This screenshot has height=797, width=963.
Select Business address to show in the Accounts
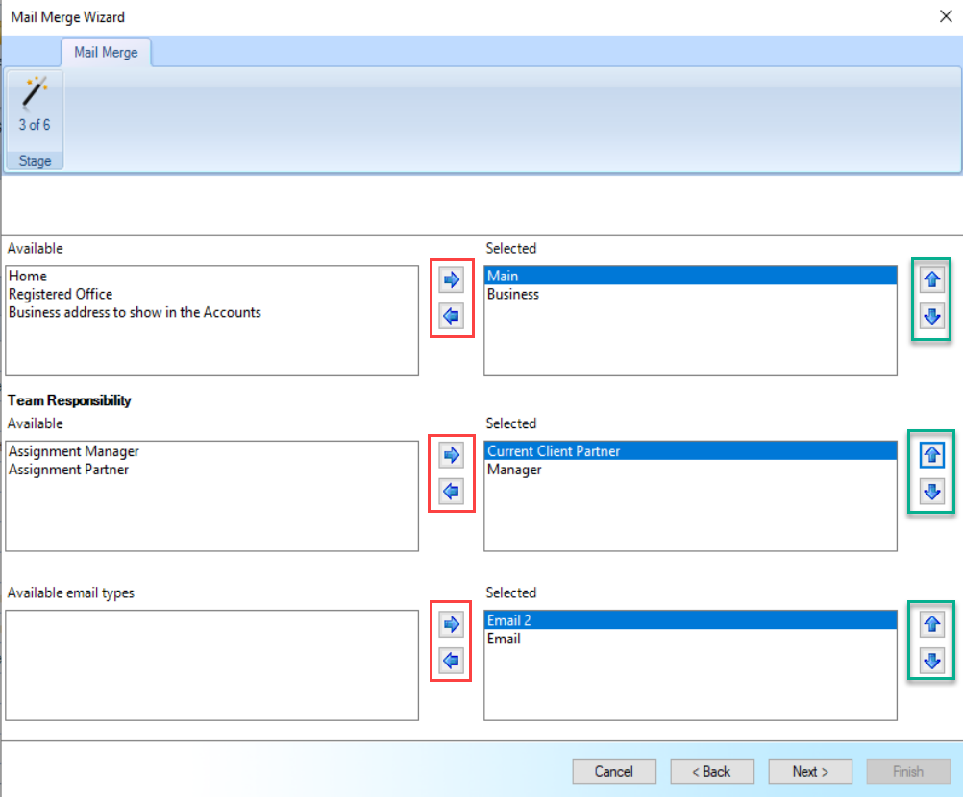(x=211, y=312)
